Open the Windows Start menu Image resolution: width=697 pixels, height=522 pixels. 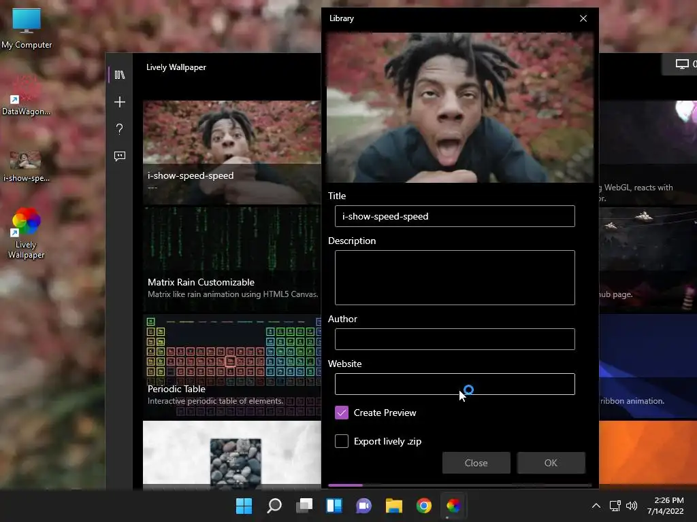click(x=244, y=506)
